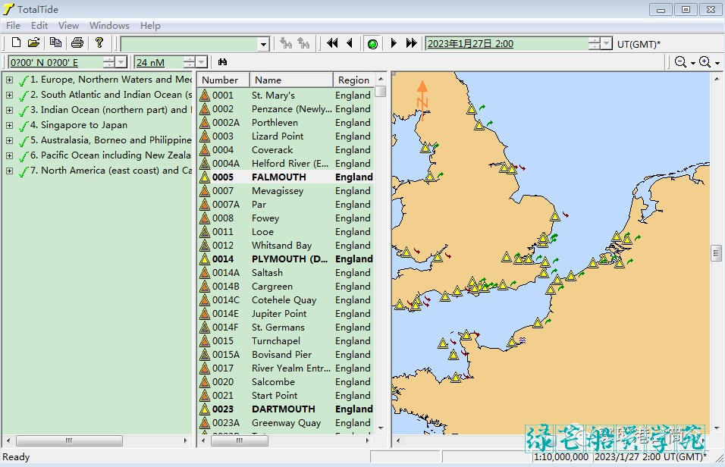Click the 24 nM stepper spin control

pos(189,62)
